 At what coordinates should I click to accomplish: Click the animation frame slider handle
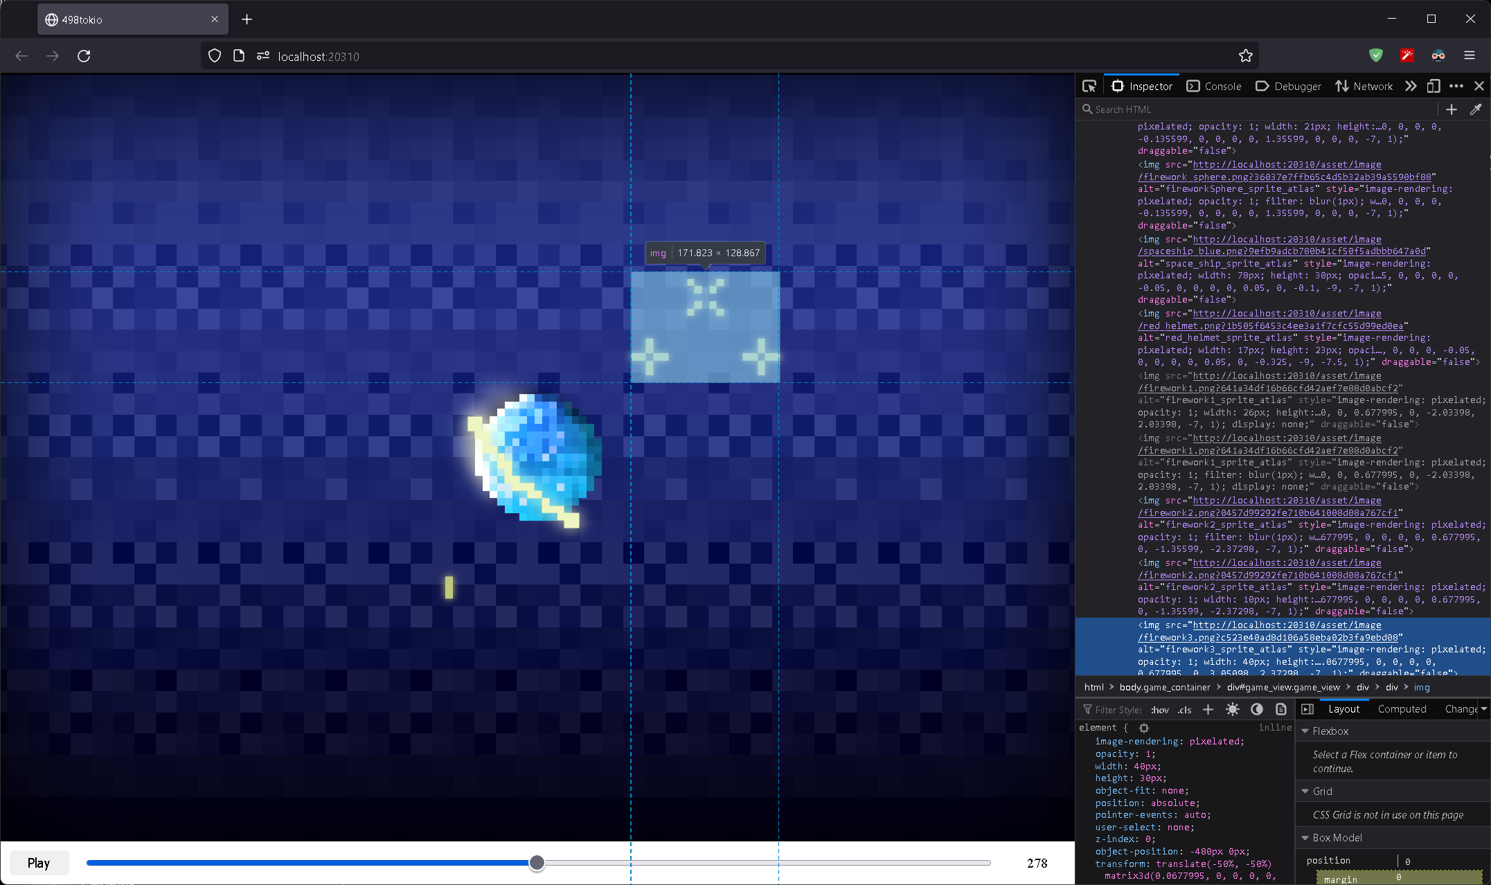tap(537, 863)
